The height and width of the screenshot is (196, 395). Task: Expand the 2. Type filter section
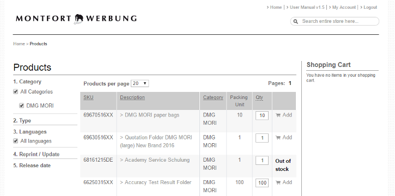tap(22, 120)
